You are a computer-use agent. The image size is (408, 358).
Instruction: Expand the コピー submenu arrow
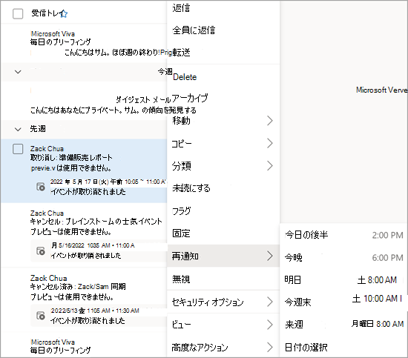[270, 143]
